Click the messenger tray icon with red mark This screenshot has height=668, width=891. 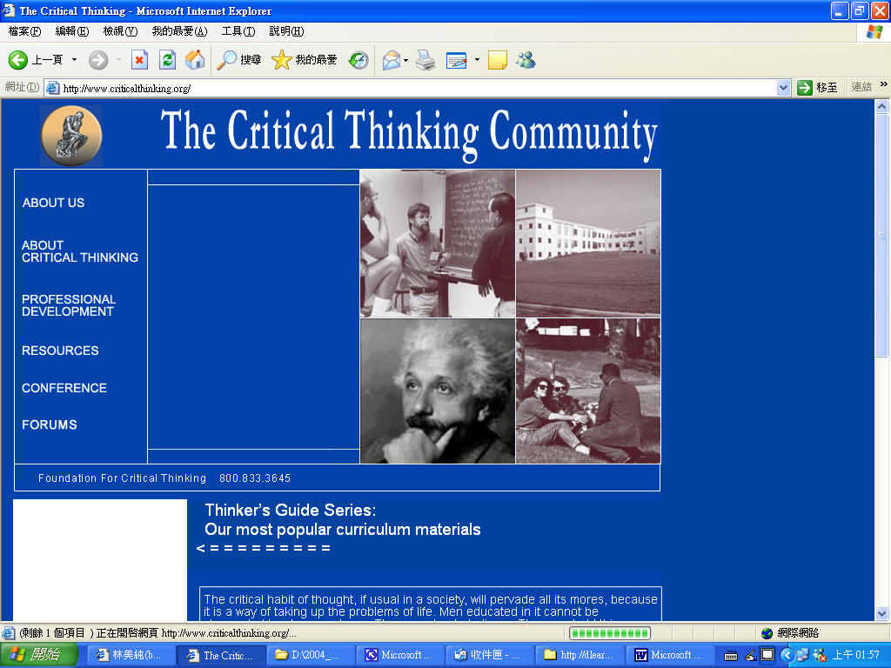point(820,655)
